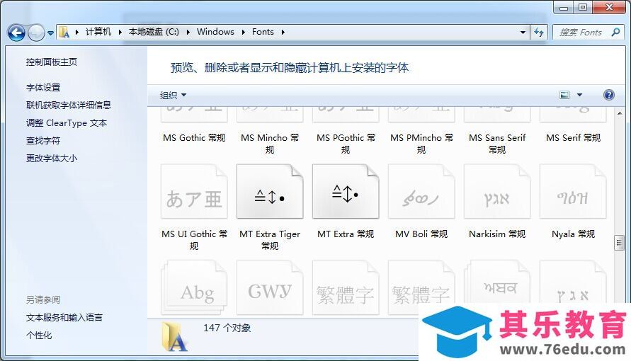
Task: Click the MS UI Gothic 常规 label
Action: pos(194,239)
